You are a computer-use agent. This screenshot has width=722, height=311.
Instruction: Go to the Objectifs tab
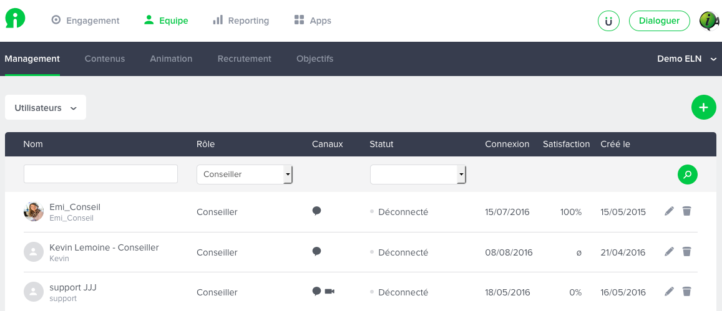click(x=315, y=59)
